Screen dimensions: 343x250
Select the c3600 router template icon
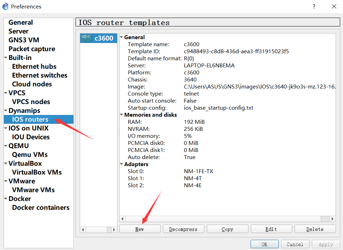point(86,38)
